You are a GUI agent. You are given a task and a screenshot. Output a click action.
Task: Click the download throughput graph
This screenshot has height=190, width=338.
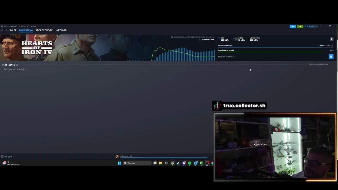(183, 54)
